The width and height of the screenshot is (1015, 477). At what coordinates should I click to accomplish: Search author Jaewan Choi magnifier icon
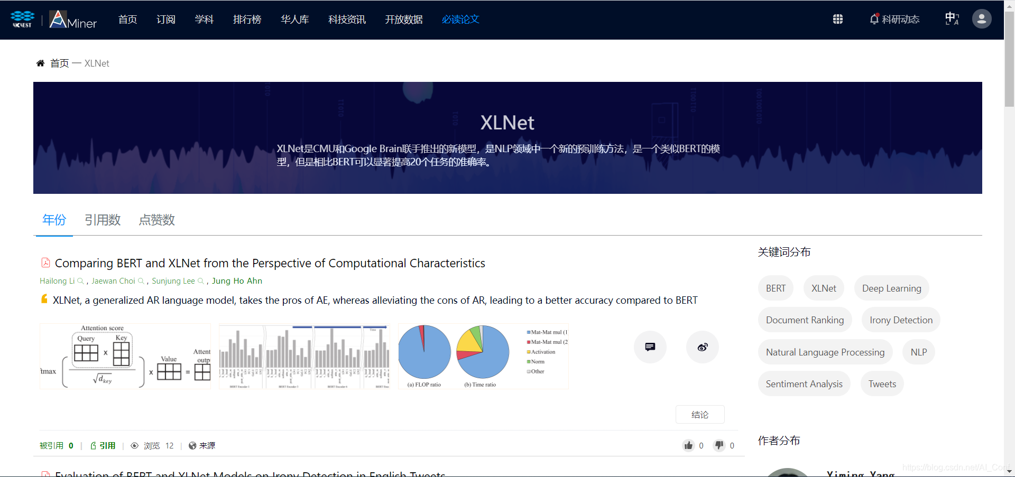pos(141,281)
